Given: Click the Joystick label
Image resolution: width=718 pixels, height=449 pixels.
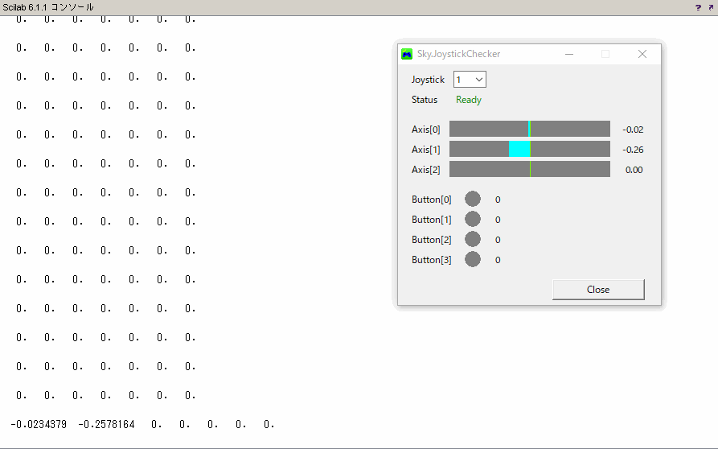Looking at the screenshot, I should click(x=428, y=80).
